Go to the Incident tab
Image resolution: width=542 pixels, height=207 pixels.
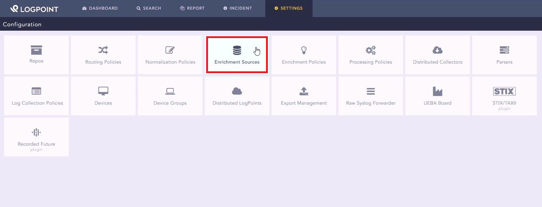coord(238,8)
